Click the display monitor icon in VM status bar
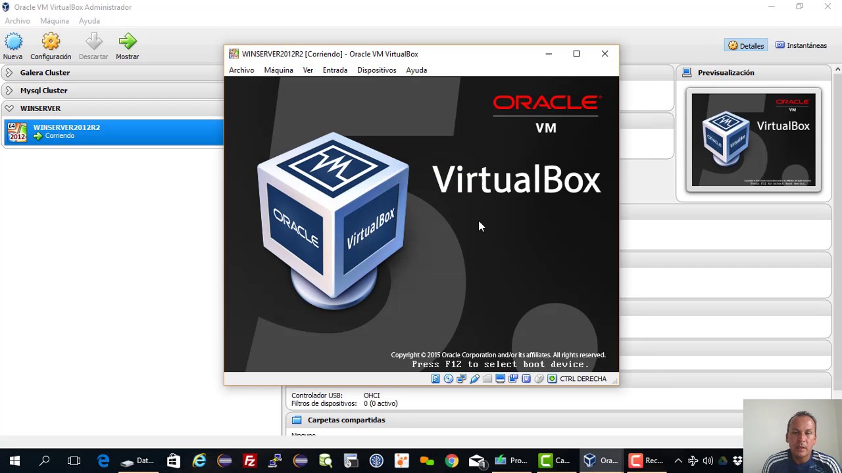Screen dimensions: 842x473 (500, 378)
